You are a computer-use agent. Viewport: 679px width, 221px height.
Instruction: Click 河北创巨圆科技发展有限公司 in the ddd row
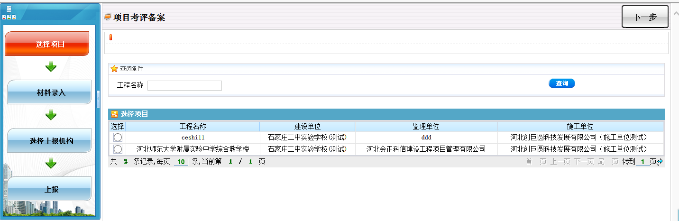[x=580, y=138]
